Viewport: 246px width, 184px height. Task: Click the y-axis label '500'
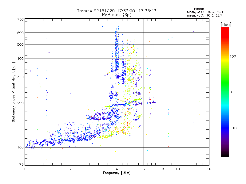point(20,44)
